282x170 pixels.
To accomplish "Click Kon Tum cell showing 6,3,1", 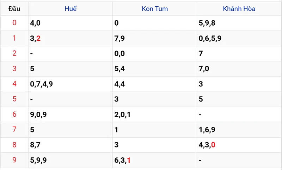I will (x=155, y=160).
